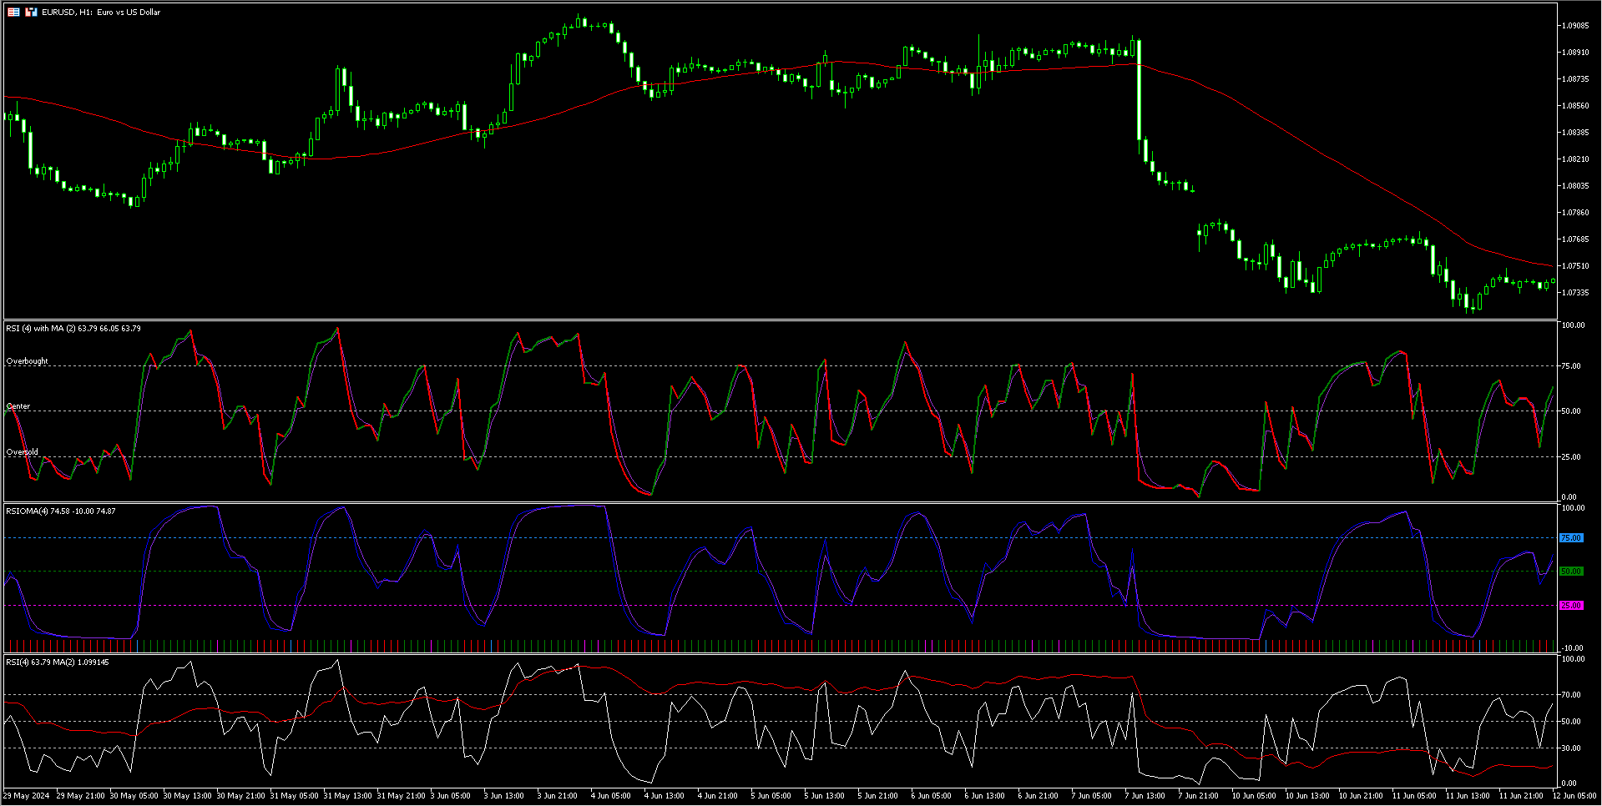This screenshot has width=1602, height=806.
Task: Click the '3 Jun 13:00' time axis label
Action: point(503,796)
